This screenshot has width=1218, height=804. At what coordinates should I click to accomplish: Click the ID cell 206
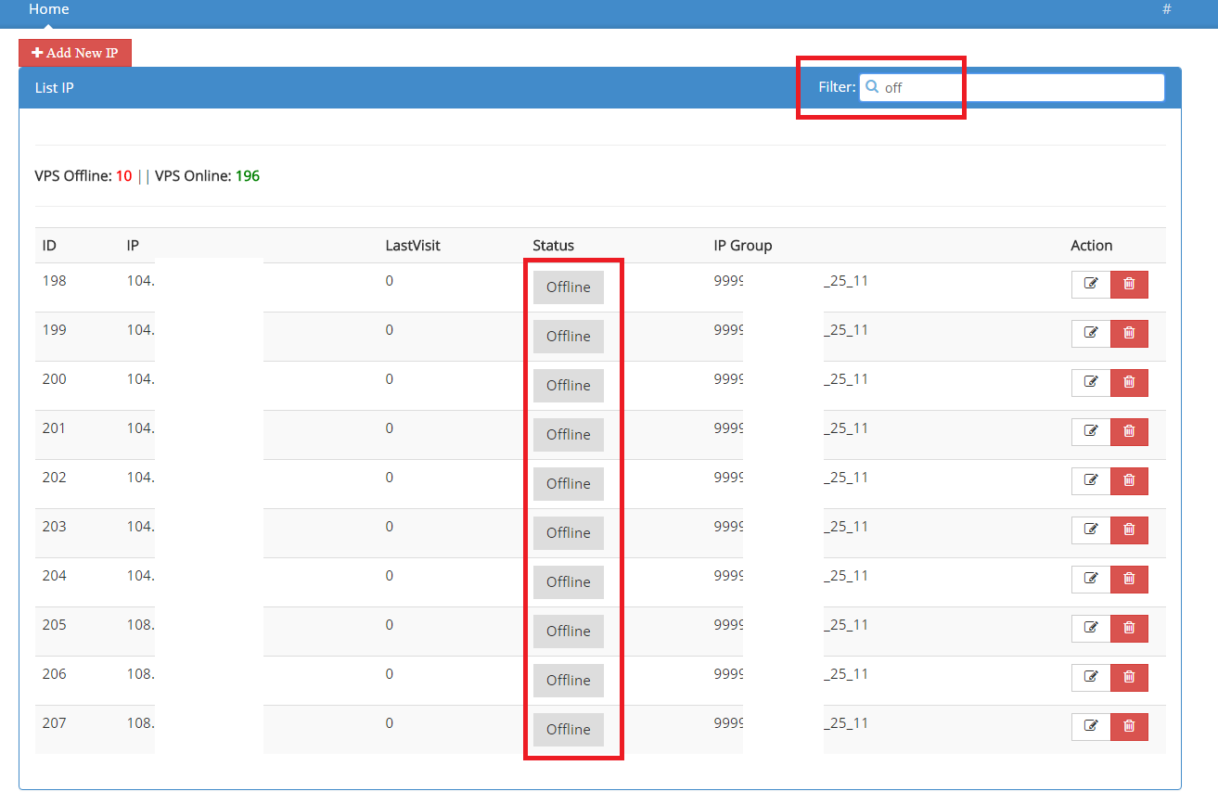55,673
